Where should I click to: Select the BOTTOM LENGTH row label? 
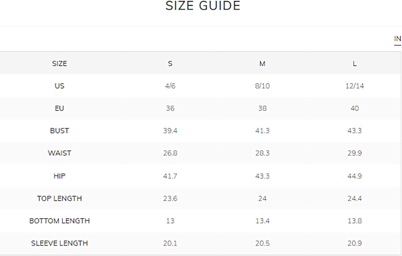[x=59, y=221]
